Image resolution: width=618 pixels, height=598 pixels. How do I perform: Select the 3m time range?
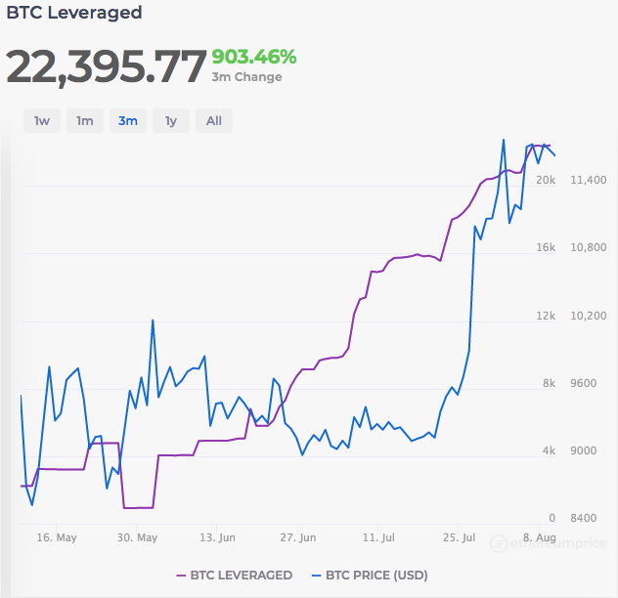pos(128,120)
